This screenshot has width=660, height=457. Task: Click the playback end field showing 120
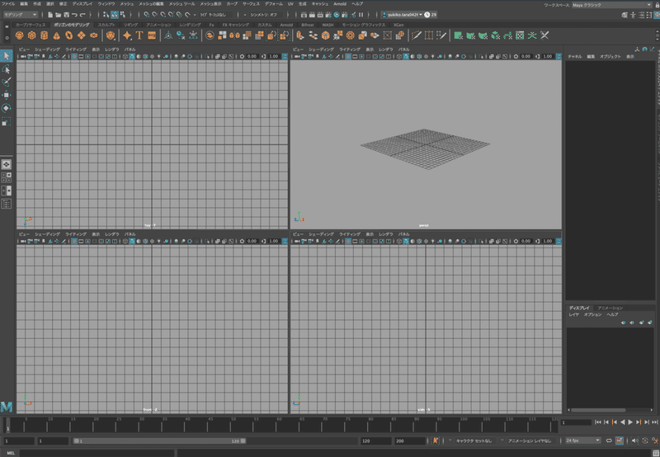(375, 441)
